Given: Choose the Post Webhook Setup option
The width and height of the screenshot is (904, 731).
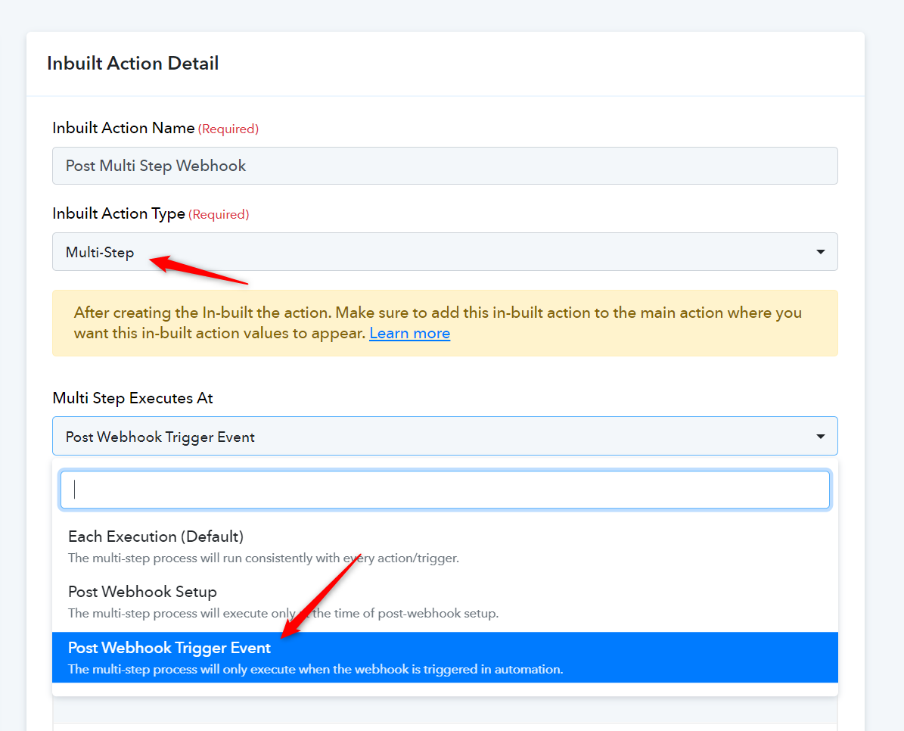Looking at the screenshot, I should pos(445,602).
